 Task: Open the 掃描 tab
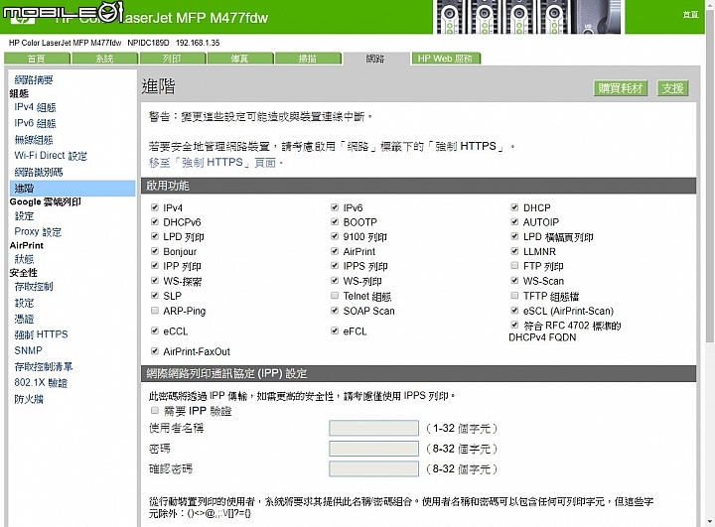pos(308,59)
